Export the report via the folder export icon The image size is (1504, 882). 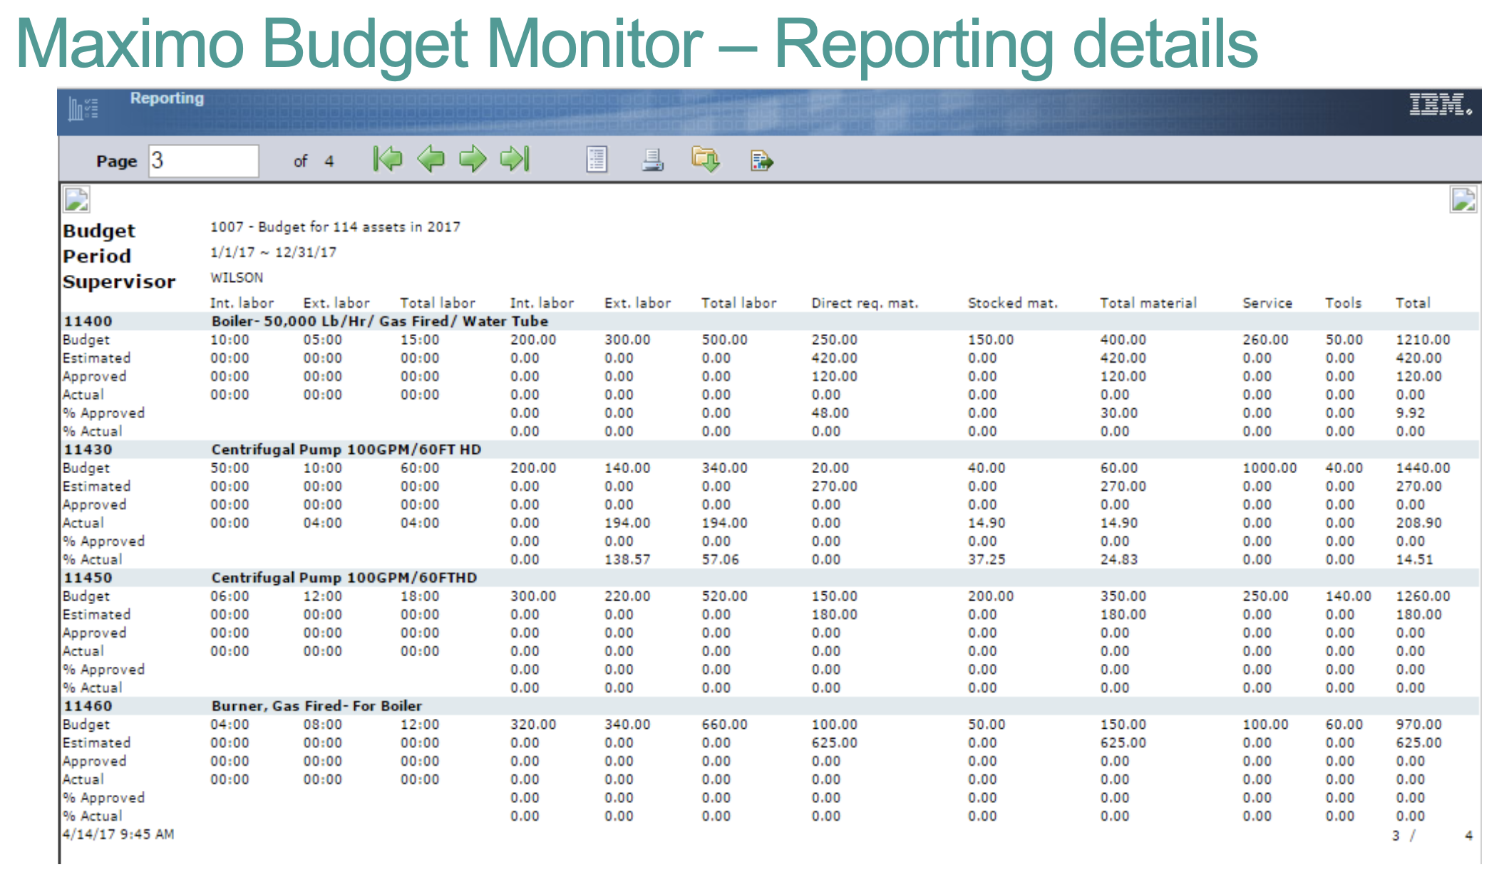click(x=707, y=161)
